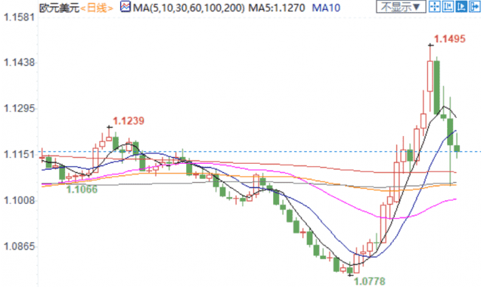
Task: Click the 1.1581 axis value
Action: click(x=19, y=17)
